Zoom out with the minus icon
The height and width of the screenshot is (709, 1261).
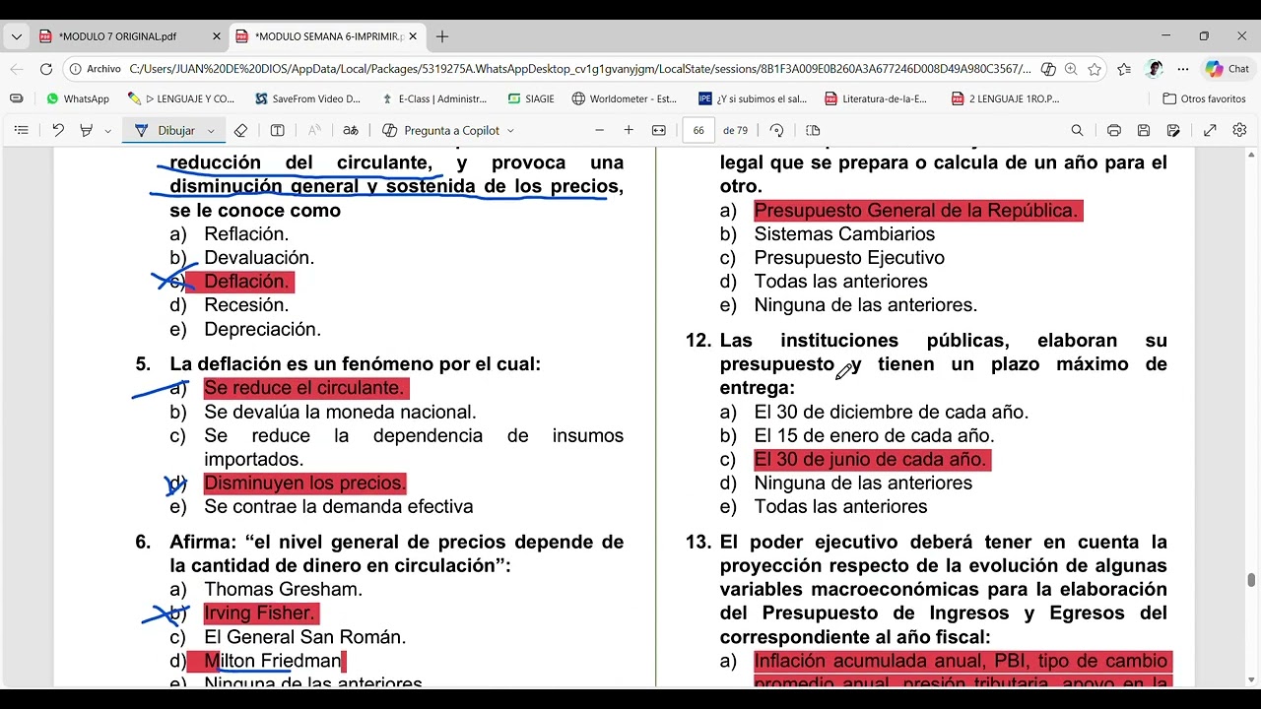click(599, 130)
